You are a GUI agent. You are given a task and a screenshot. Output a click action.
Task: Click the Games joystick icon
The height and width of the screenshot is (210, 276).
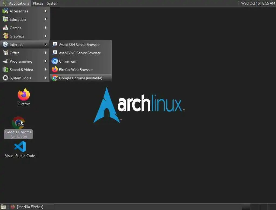point(5,28)
